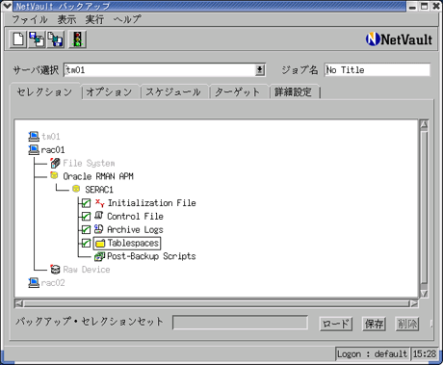This screenshot has height=365, width=443.
Task: Open the 実行 menu
Action: click(x=94, y=19)
